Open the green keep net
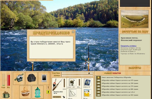Image resolution: width=152 pixels, height=99 pixels. [x=38, y=92]
